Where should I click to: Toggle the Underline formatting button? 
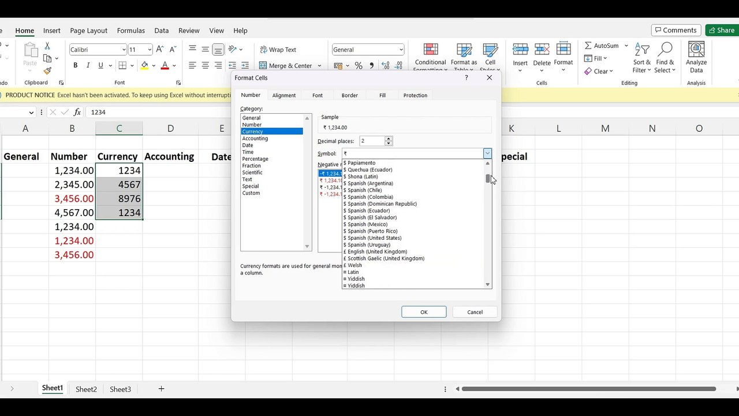(x=100, y=65)
